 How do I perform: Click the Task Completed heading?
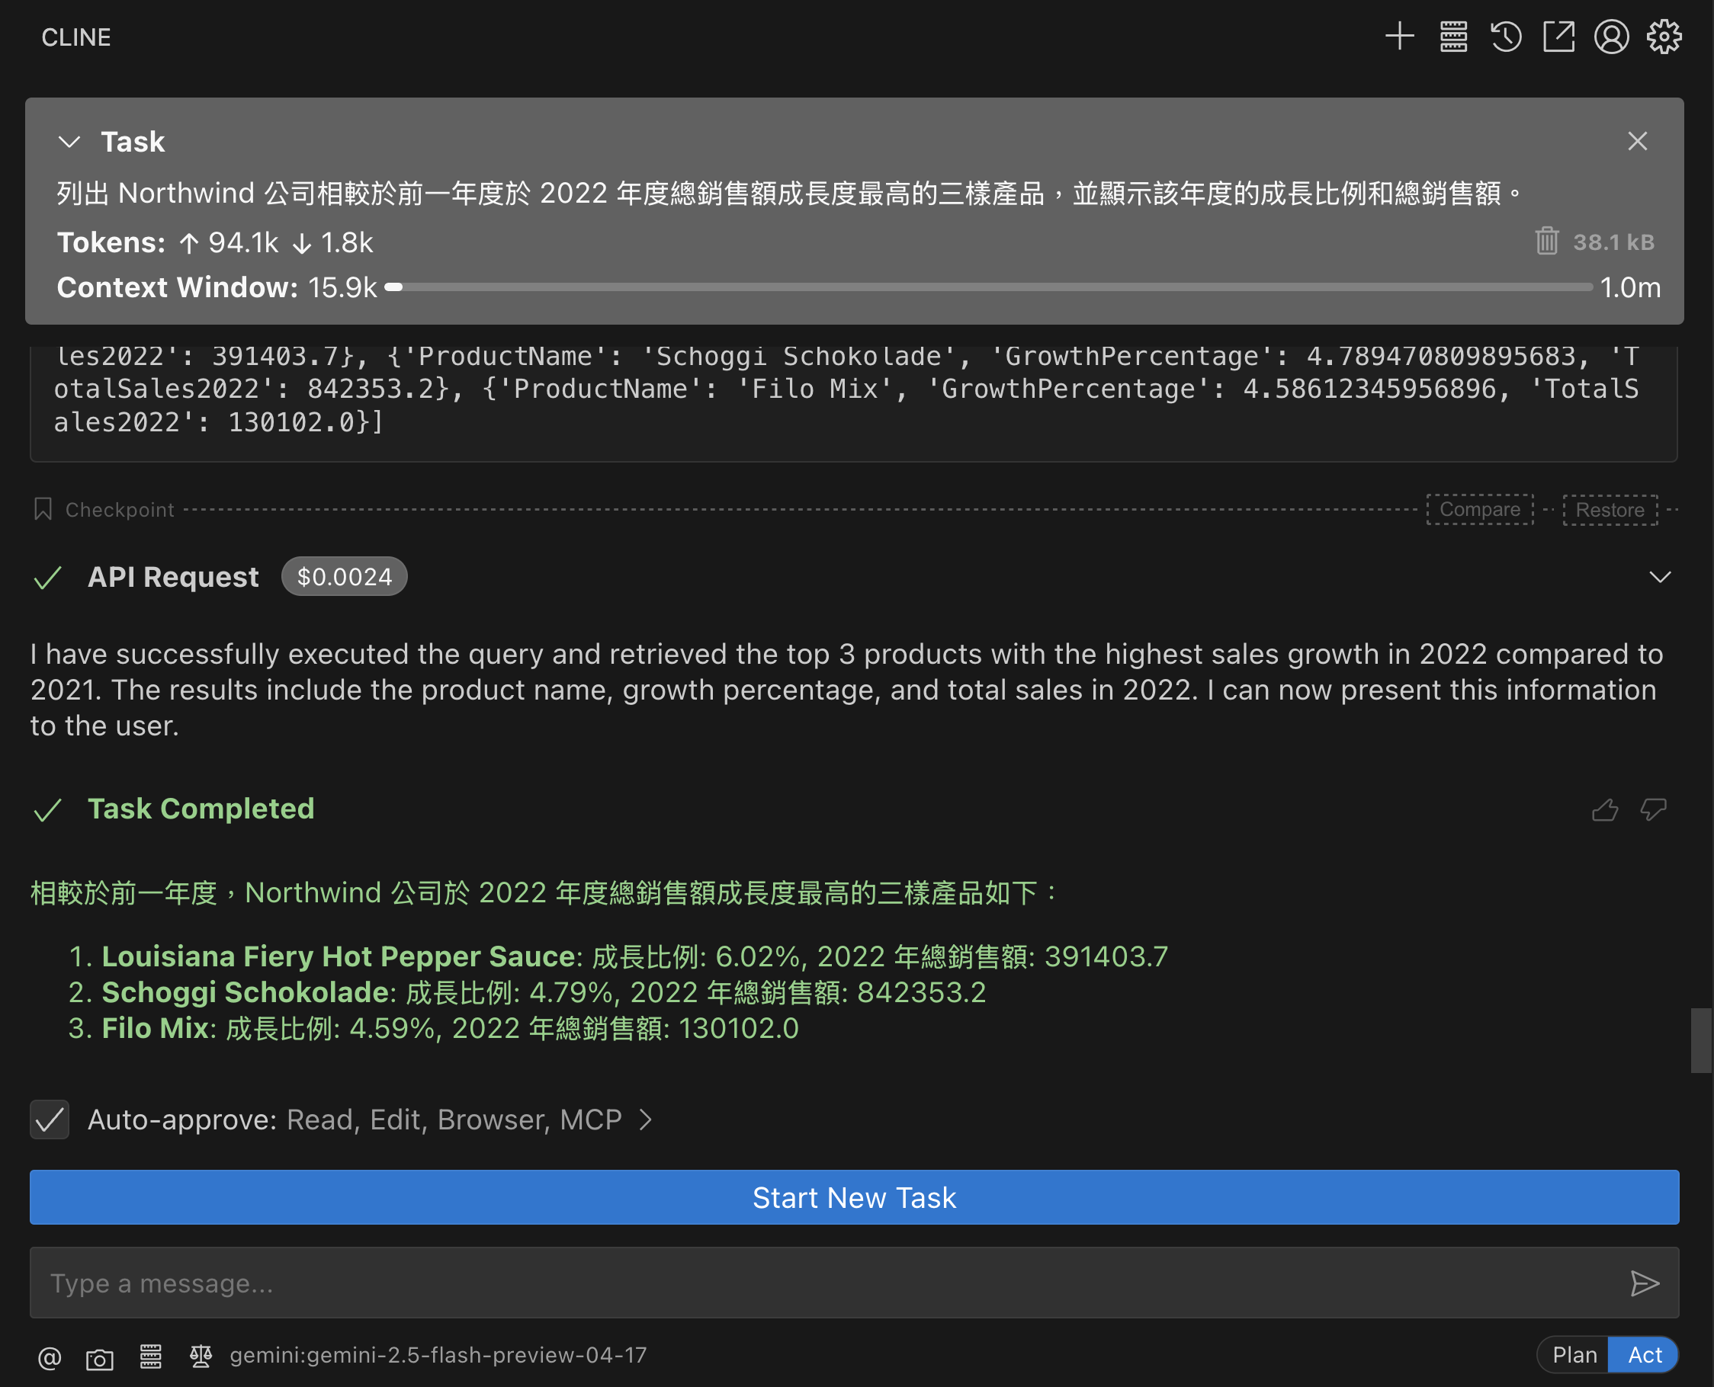click(x=201, y=809)
